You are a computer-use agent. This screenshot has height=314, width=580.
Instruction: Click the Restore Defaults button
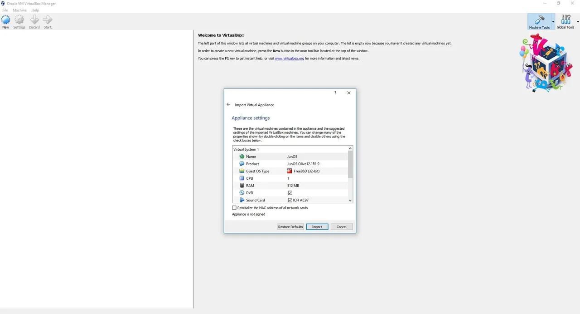290,227
